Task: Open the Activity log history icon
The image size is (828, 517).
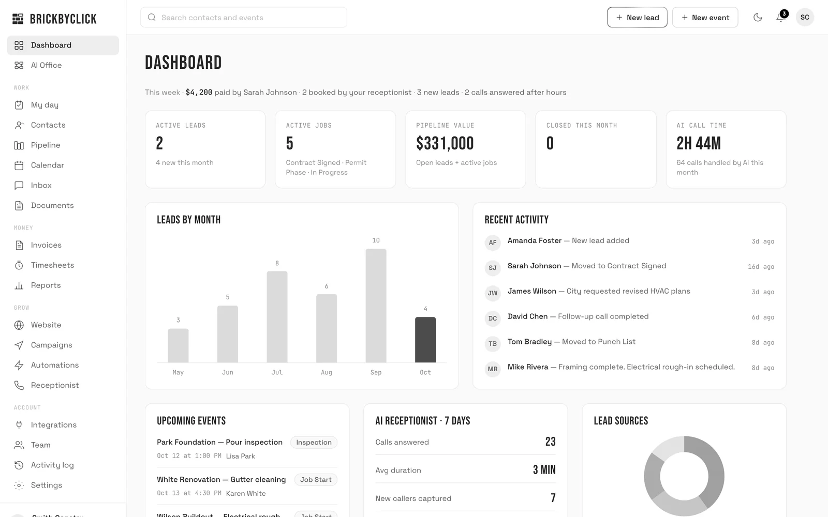Action: tap(19, 465)
